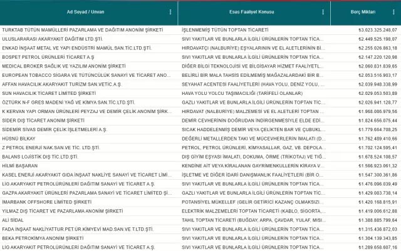The image size is (401, 251).
Task: Select YILMAZ DIŞ TİCARET VE PAZARLAMA
Action: [x=63, y=211]
